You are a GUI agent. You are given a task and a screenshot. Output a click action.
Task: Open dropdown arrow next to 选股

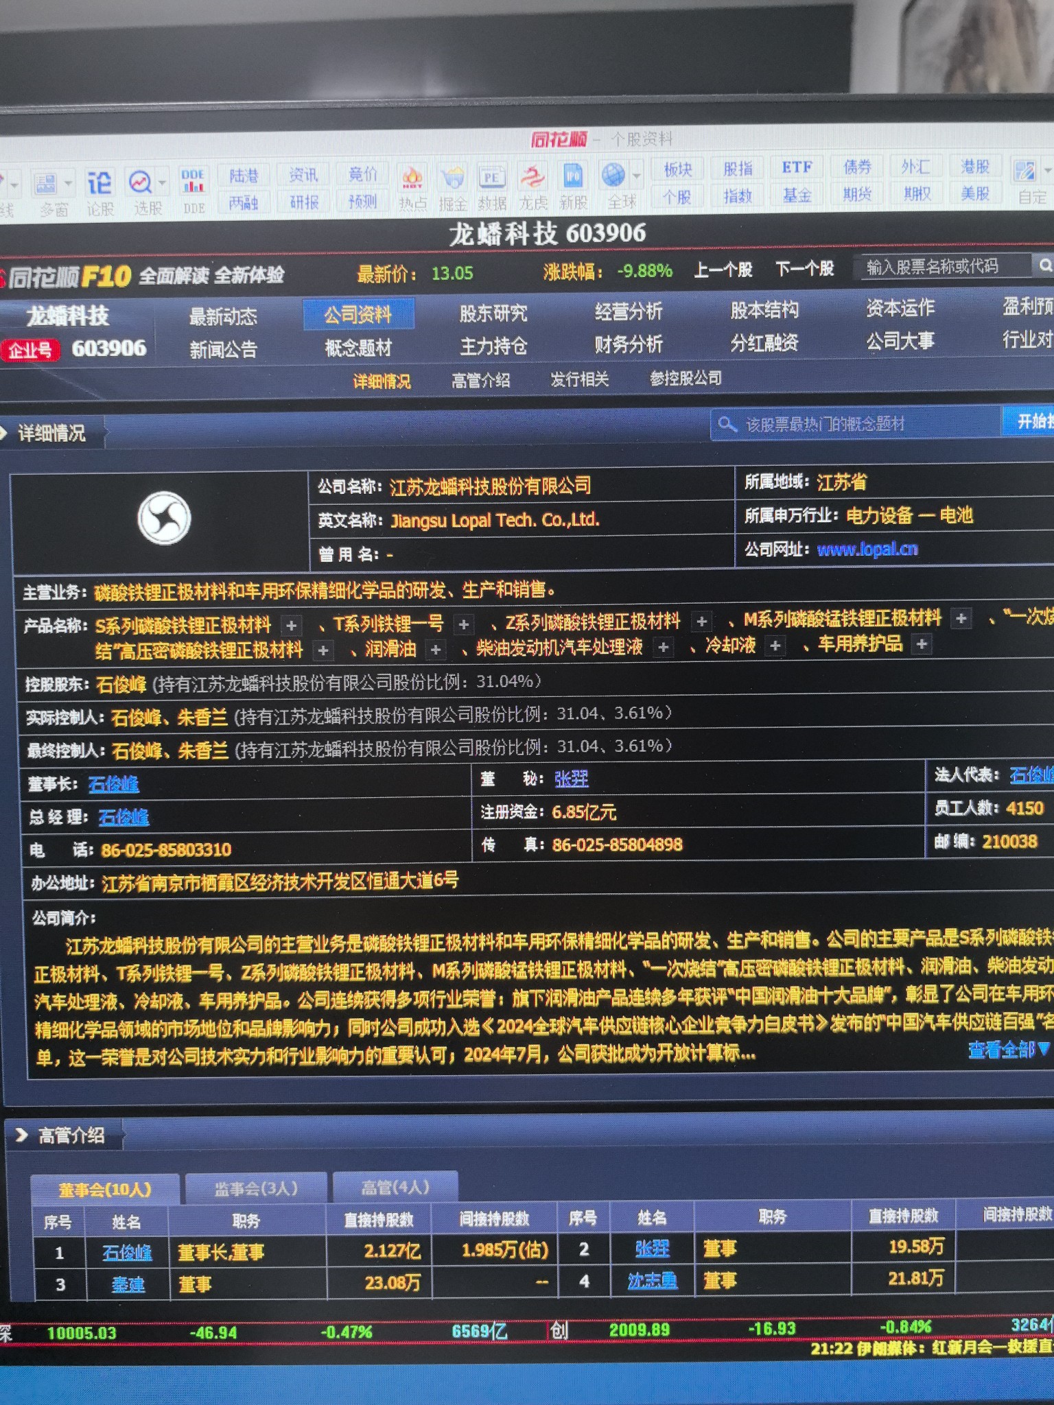pyautogui.click(x=163, y=183)
